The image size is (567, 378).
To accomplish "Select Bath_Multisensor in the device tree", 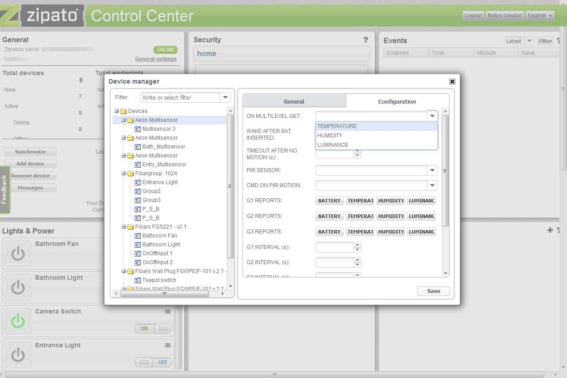I will [x=163, y=147].
